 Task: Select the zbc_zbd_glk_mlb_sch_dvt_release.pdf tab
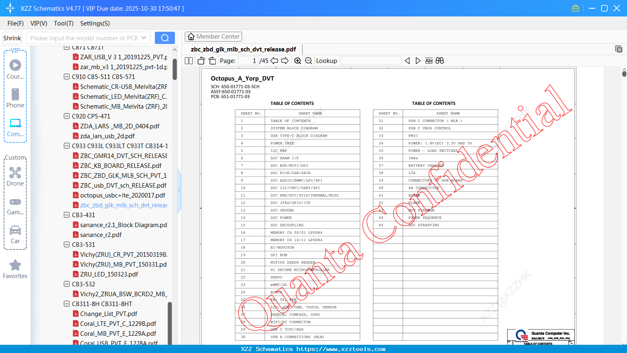point(243,49)
